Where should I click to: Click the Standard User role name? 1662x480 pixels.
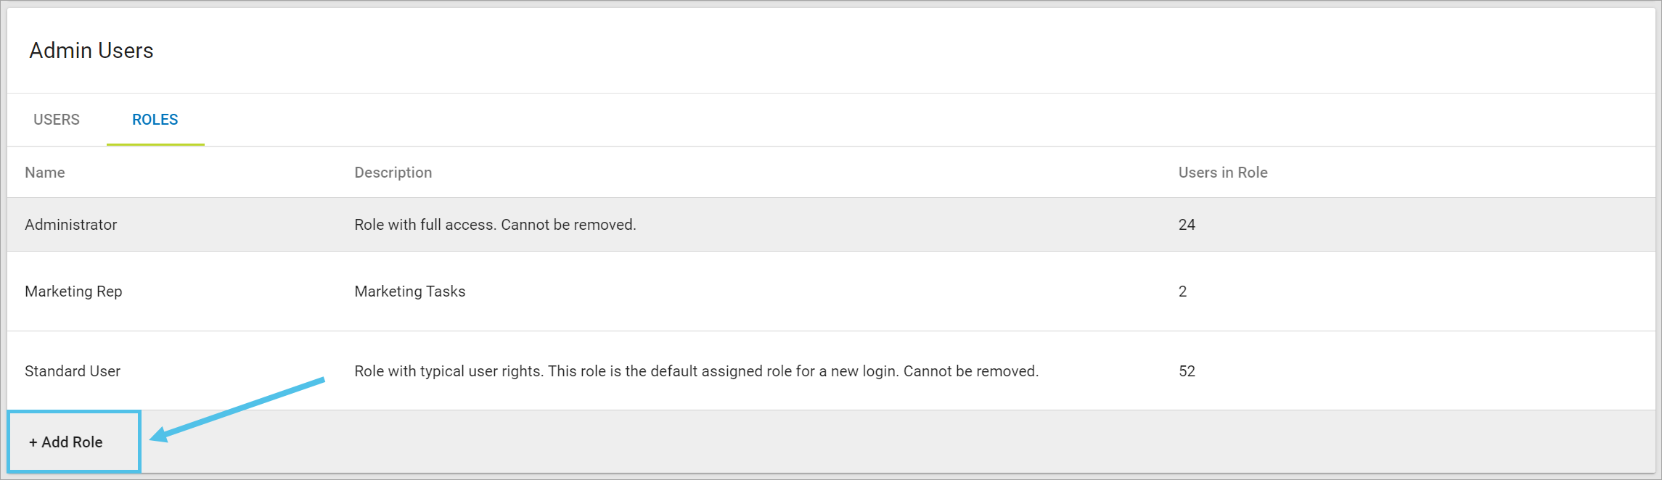[72, 371]
